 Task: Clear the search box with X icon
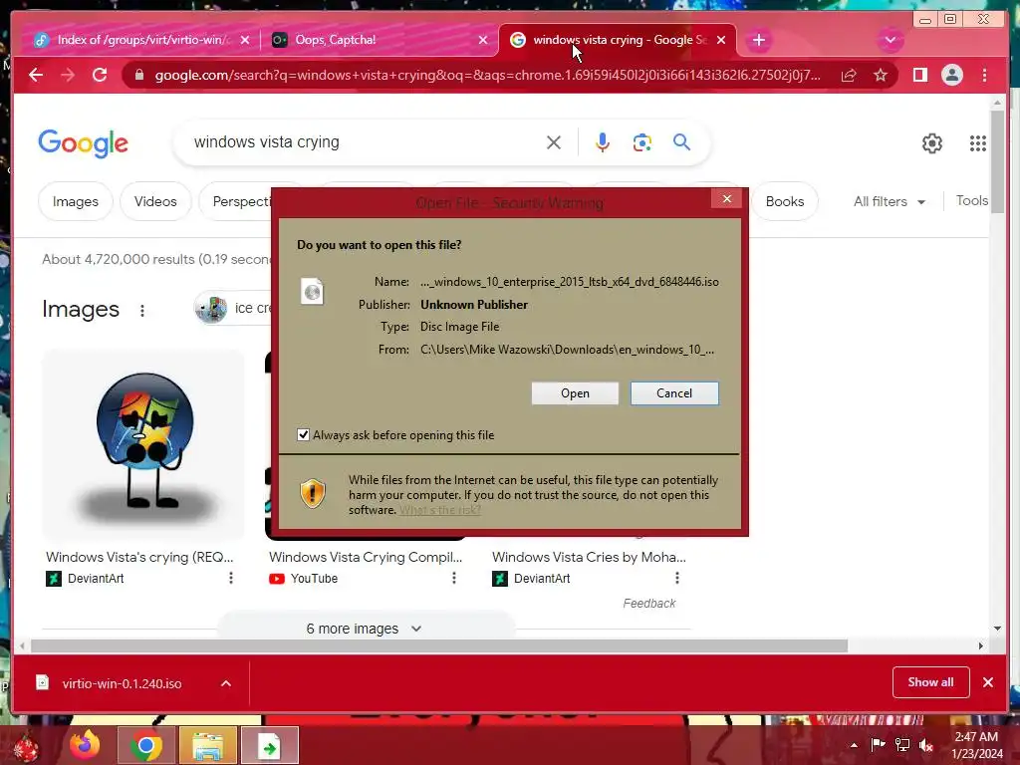click(554, 142)
